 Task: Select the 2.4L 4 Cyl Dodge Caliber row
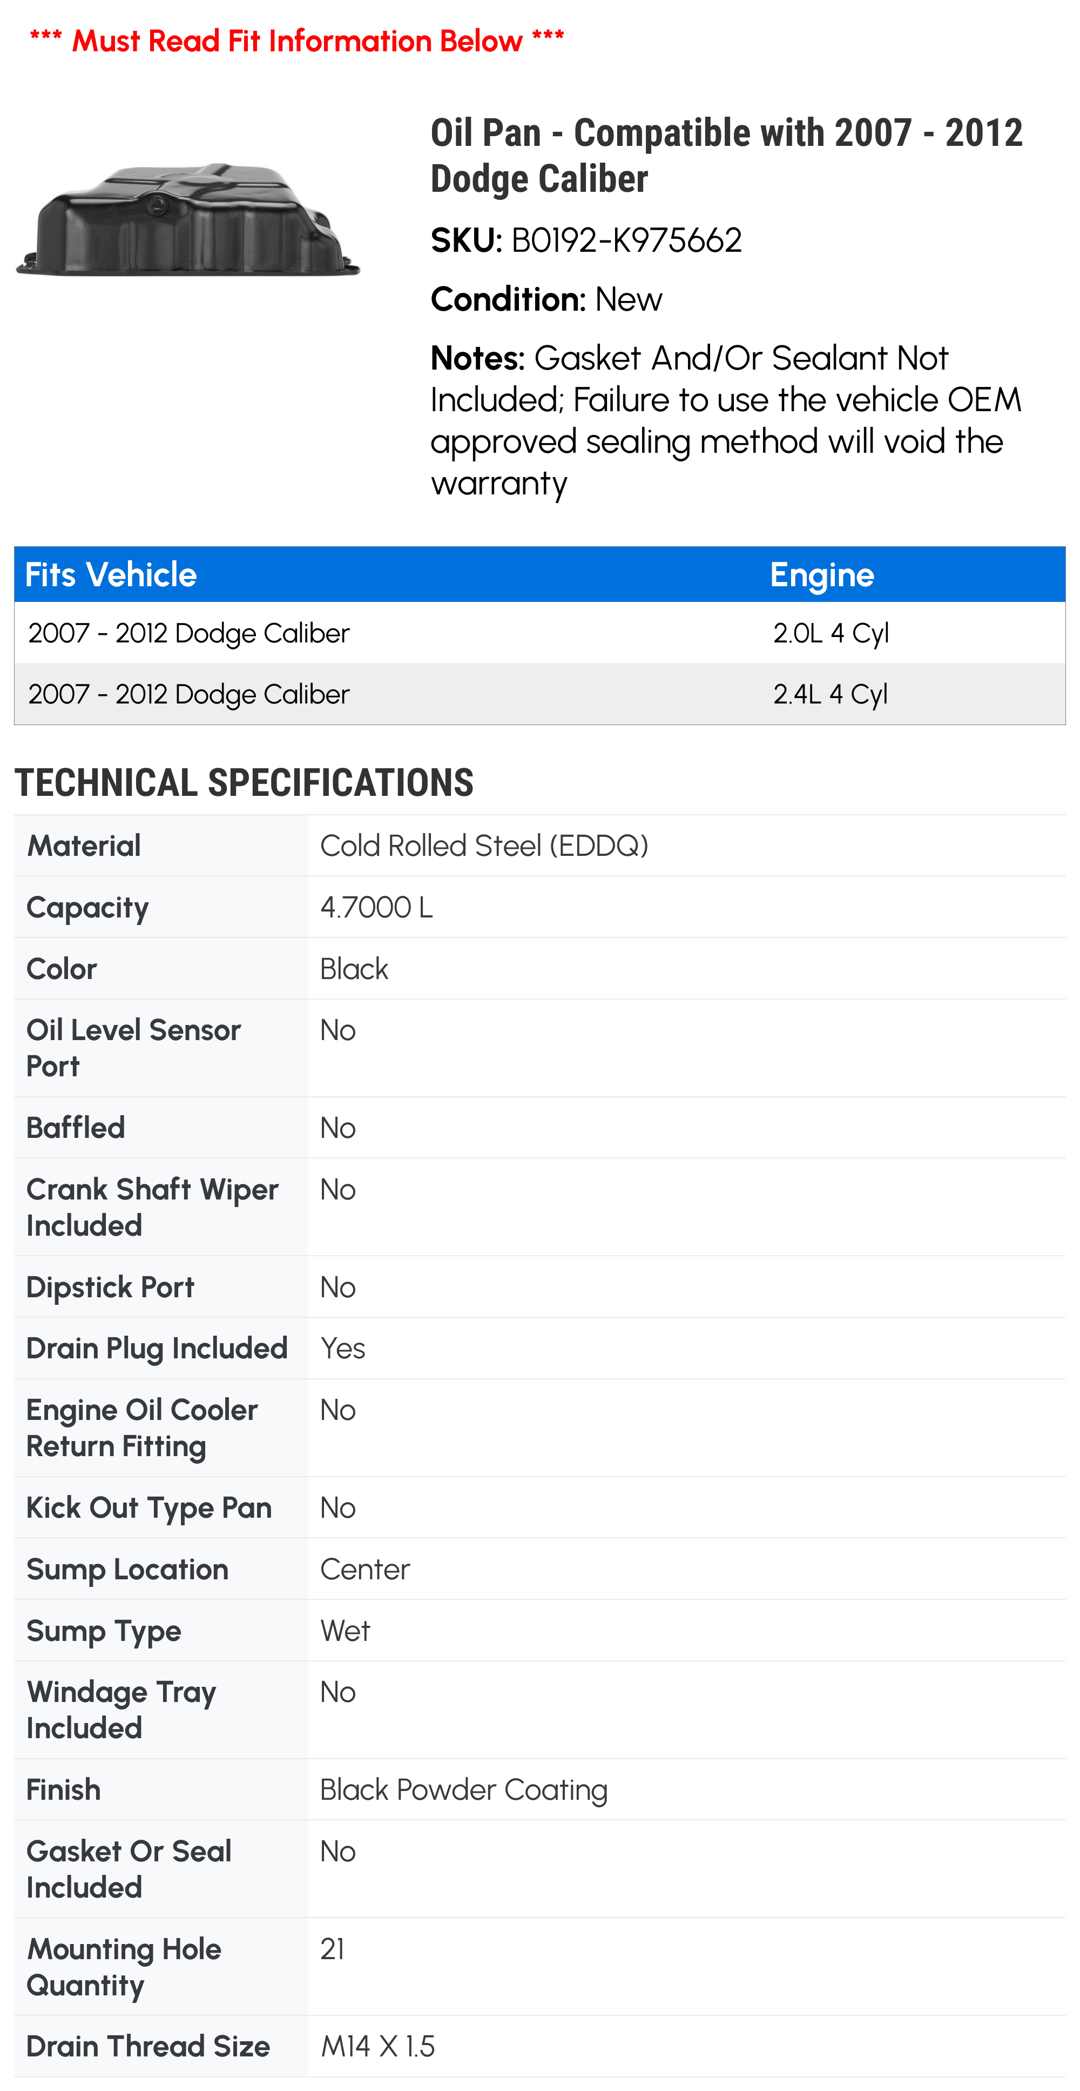[539, 694]
